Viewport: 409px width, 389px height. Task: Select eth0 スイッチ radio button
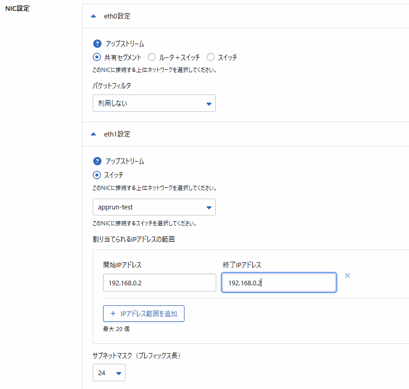click(211, 57)
